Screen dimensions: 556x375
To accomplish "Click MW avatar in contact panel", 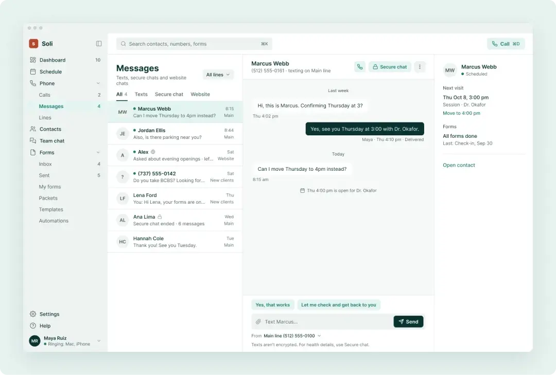I will click(449, 70).
